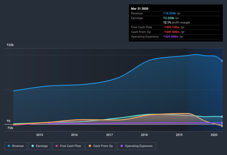This screenshot has height=155, width=227.
Task: Click the Revenue data point marker on the line
Action: click(x=222, y=61)
